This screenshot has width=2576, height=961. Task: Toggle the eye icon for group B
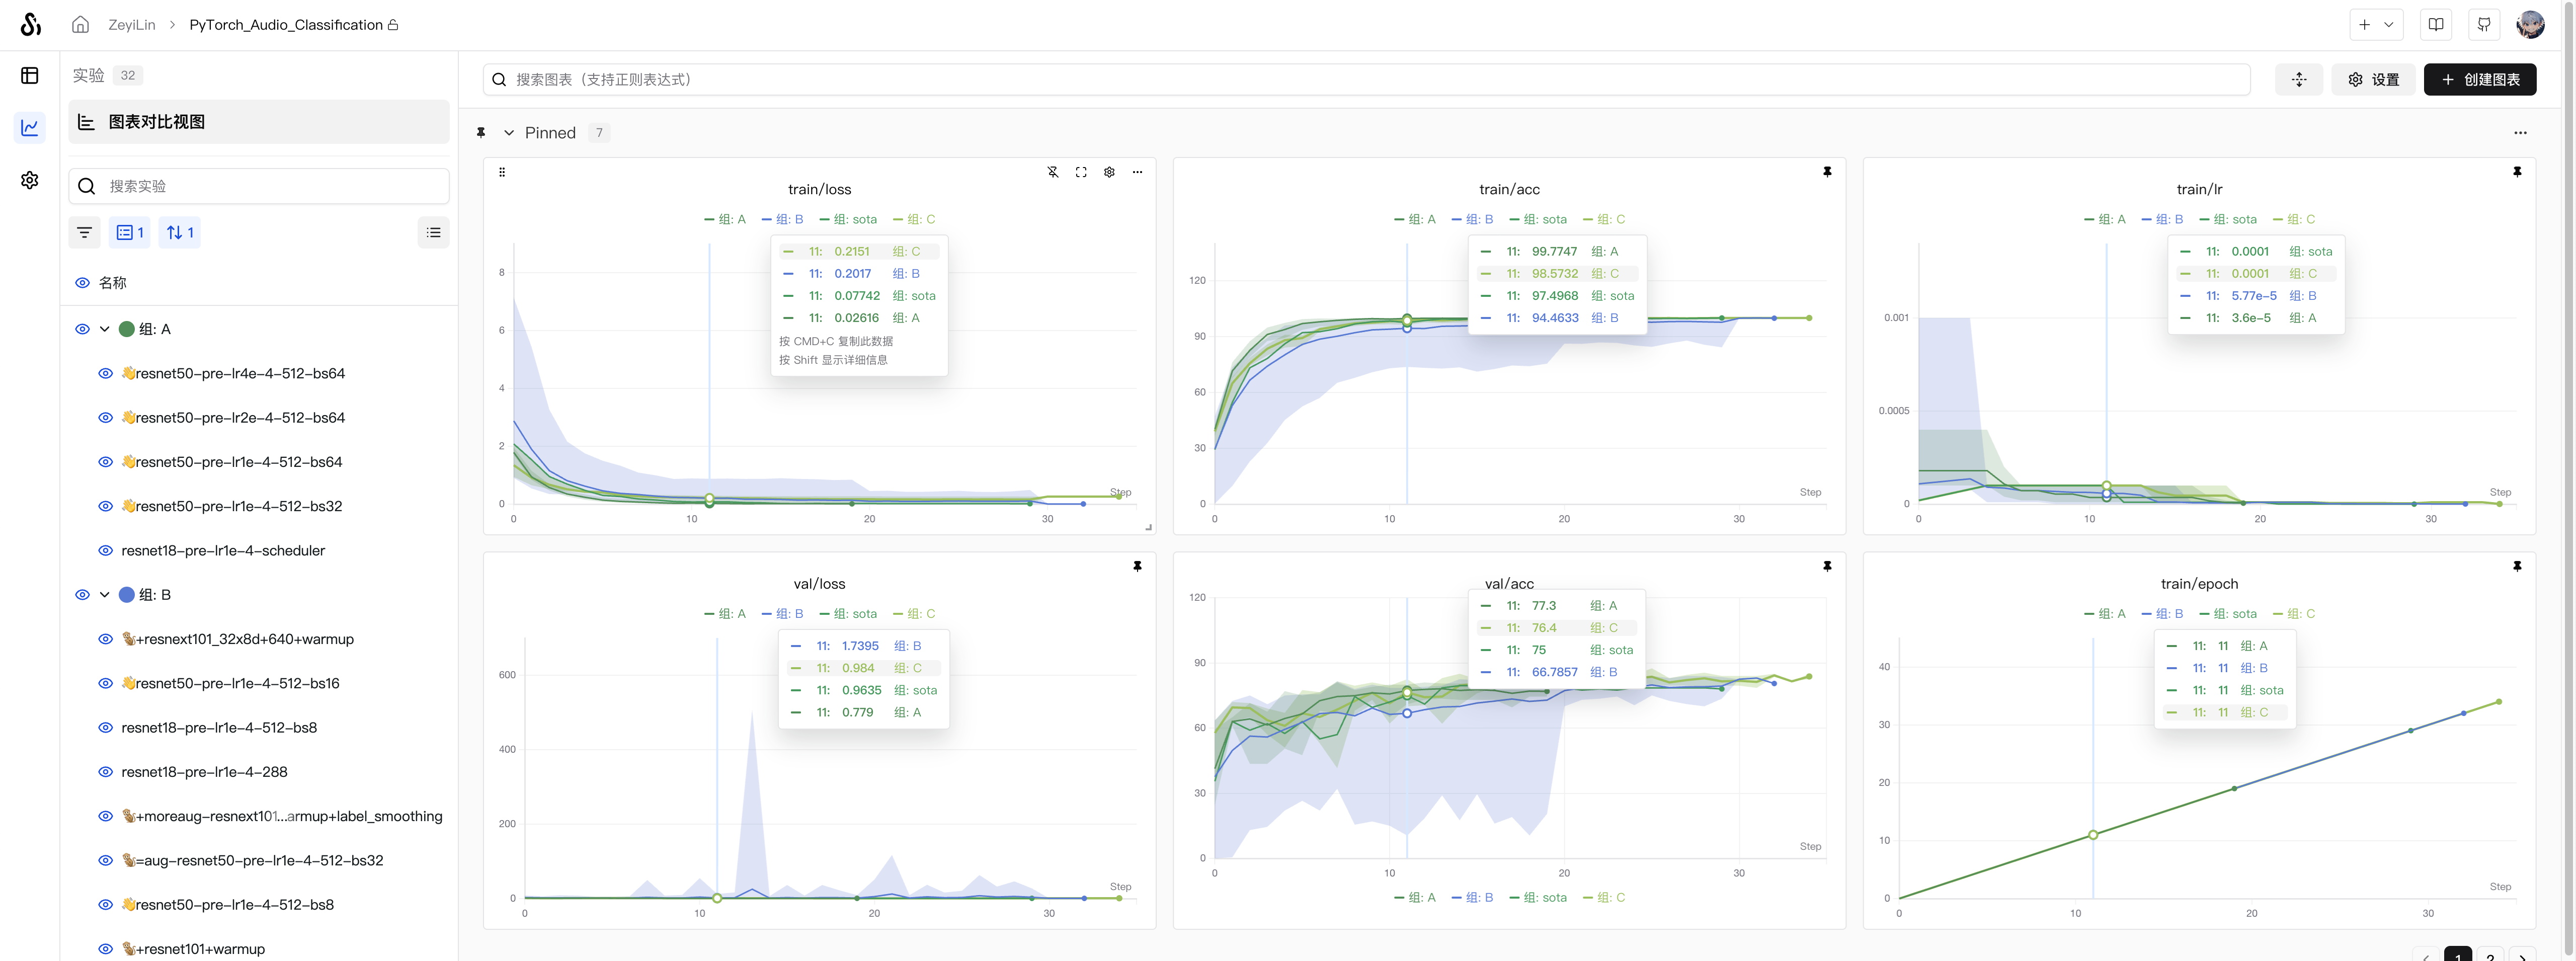pyautogui.click(x=83, y=595)
